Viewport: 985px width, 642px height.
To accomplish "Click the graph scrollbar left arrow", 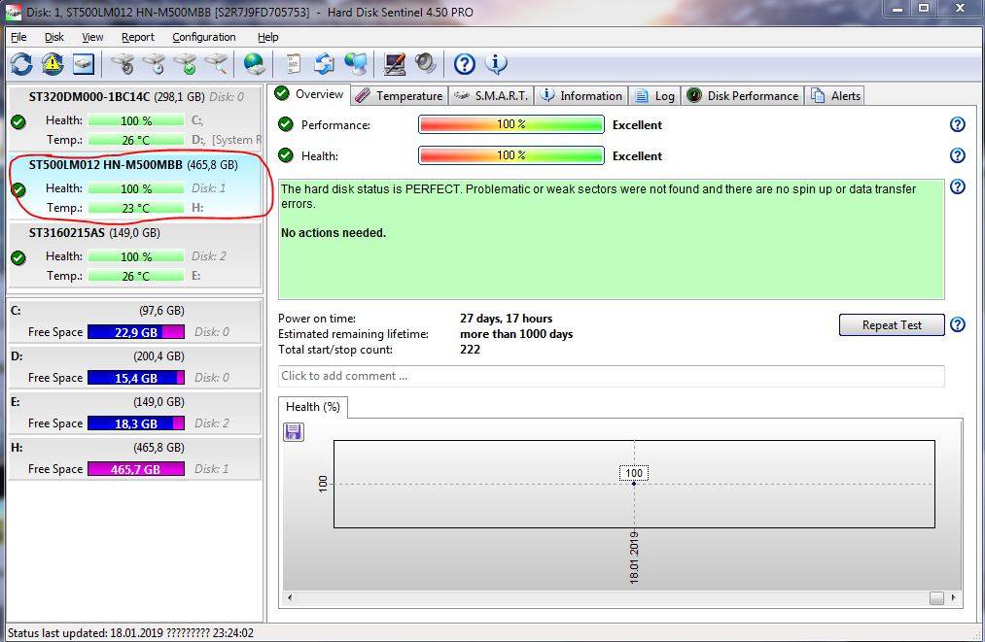I will point(290,597).
